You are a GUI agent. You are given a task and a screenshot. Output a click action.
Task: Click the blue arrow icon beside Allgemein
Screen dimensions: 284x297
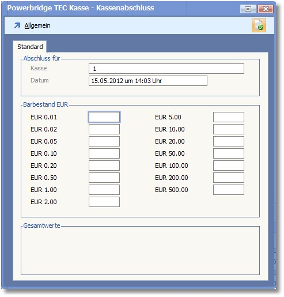[x=17, y=25]
